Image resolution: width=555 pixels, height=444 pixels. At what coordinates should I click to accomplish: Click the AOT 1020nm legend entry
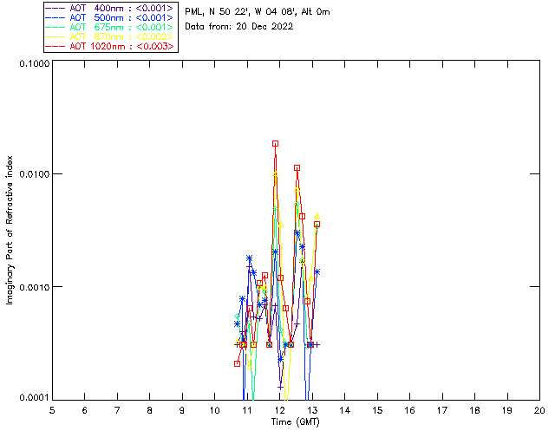click(x=110, y=46)
